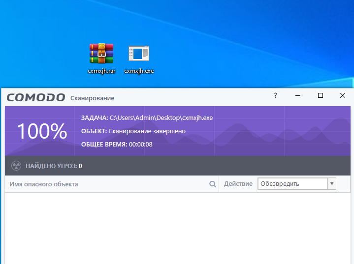354x264 pixels.
Task: Click the НАЙДЕНО УГРОЗ: 0 text
Action: click(54, 166)
